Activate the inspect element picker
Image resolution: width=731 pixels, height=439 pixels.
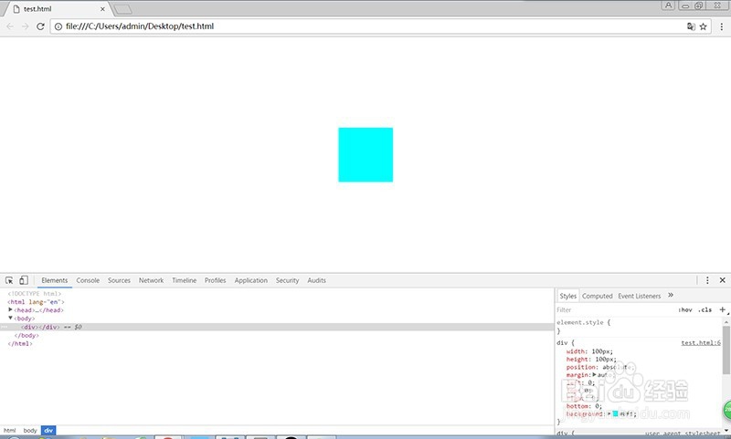click(x=9, y=280)
